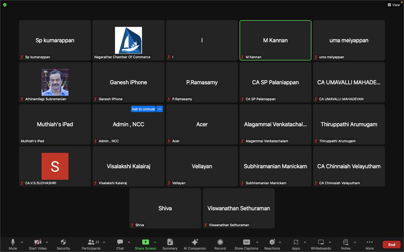Expand the arrow next to Participants
Image resolution: width=404 pixels, height=252 pixels.
coord(104,242)
